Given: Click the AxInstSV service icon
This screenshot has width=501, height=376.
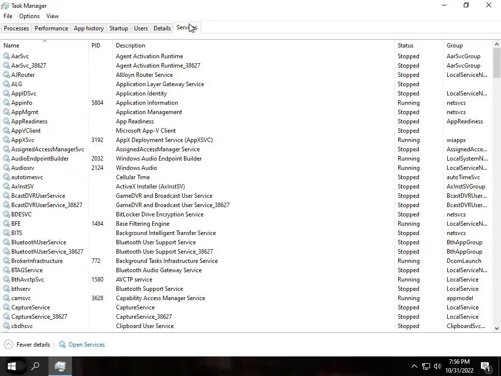Looking at the screenshot, I should pos(6,187).
